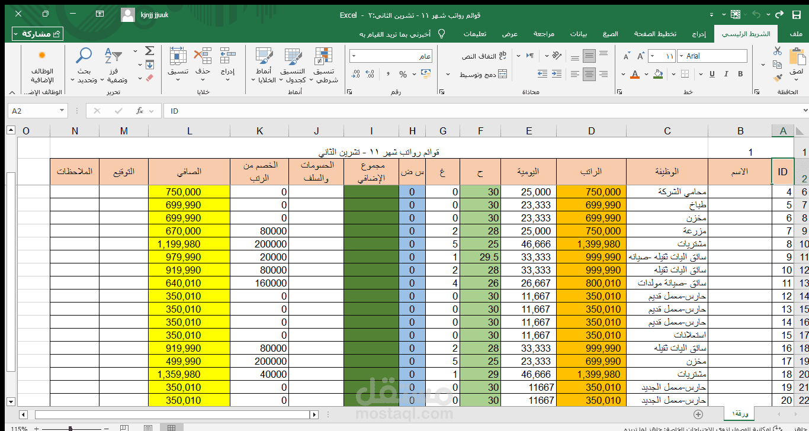Open the font color dropdown arrow
Screen dimensions: 809x431
tap(623, 74)
